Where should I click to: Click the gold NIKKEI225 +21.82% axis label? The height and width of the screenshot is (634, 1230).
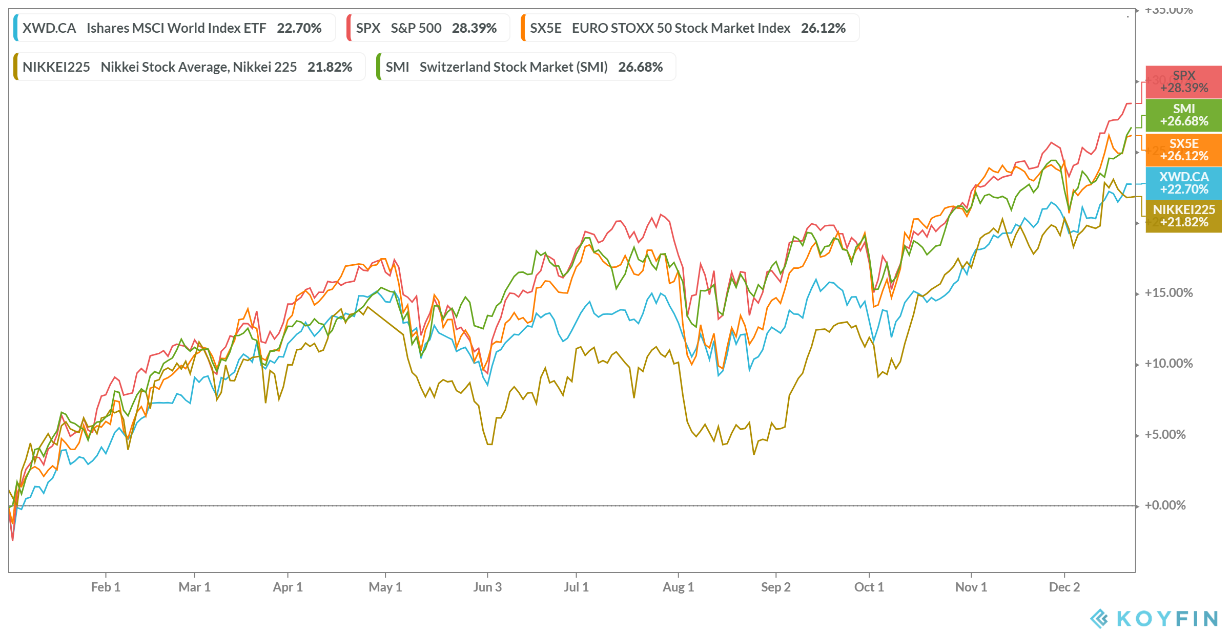click(1183, 216)
